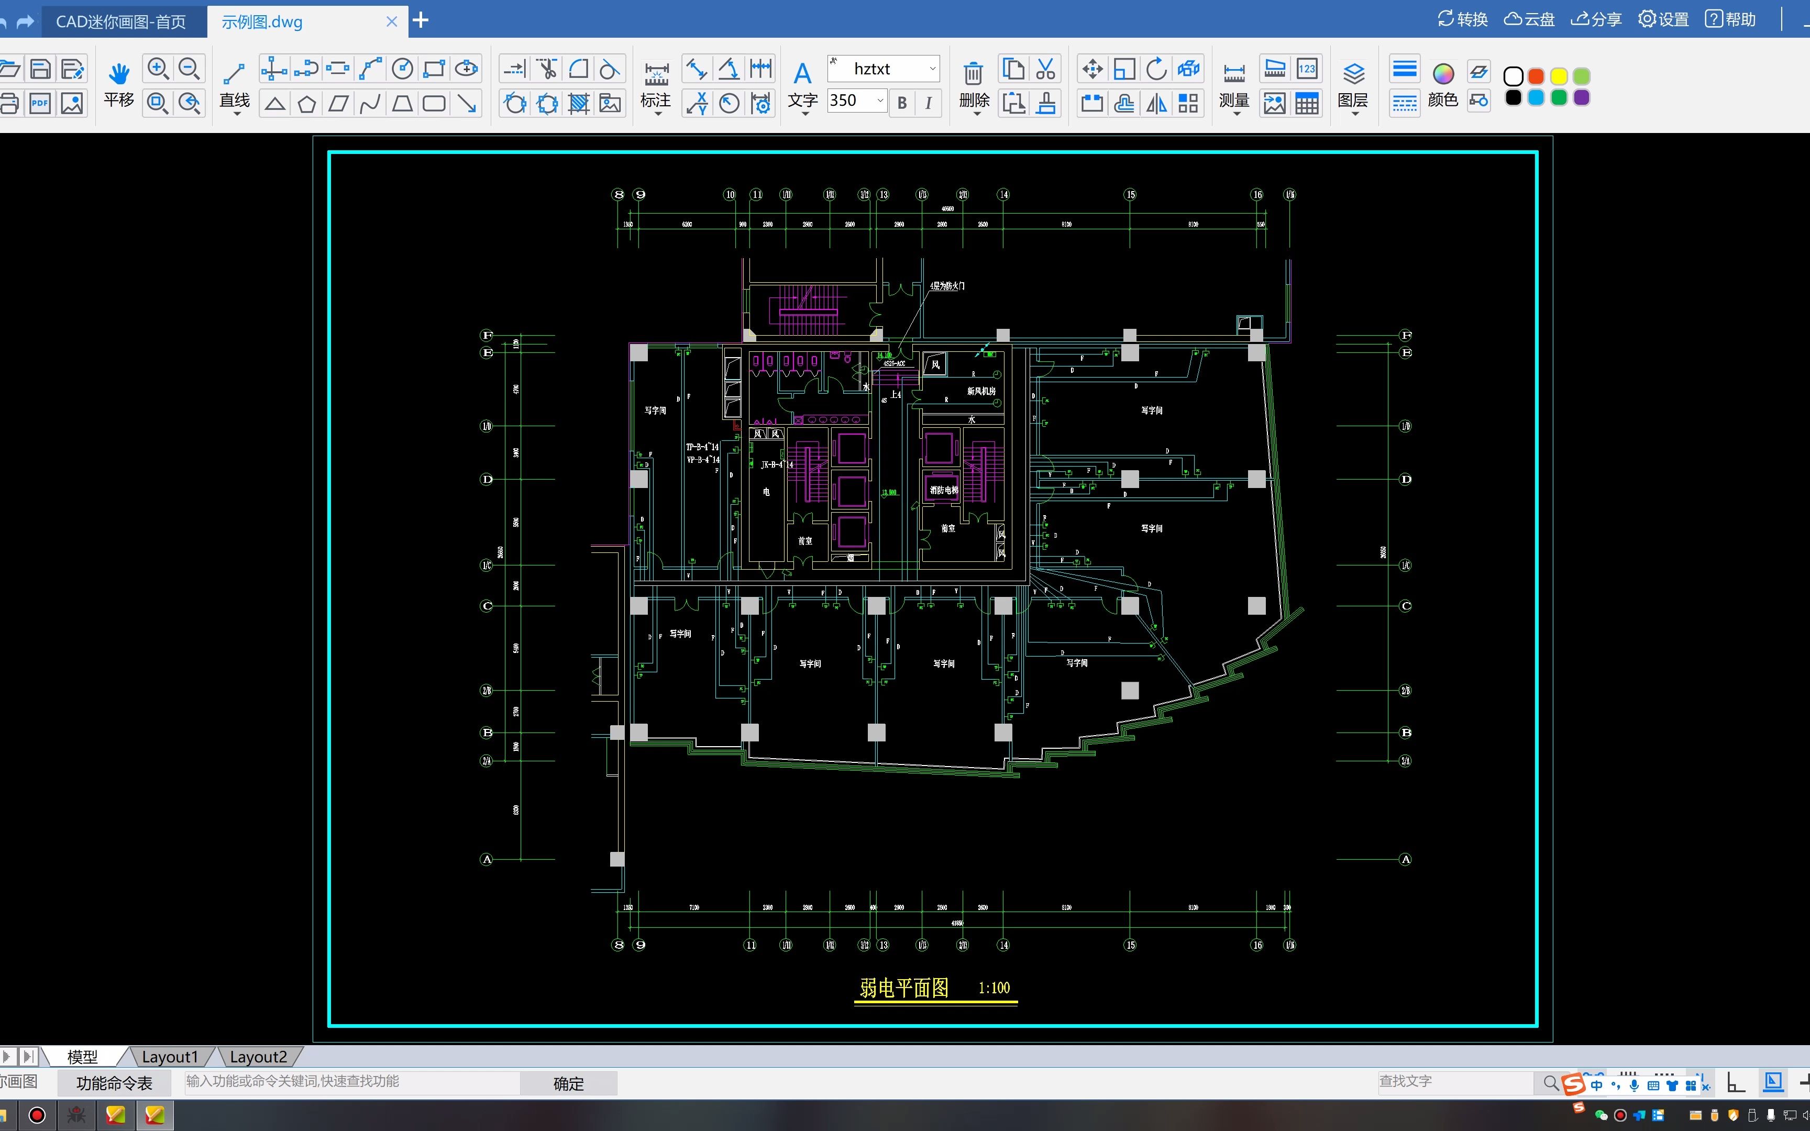Open the 功能命令表 command list
Image resolution: width=1810 pixels, height=1131 pixels.
coord(114,1083)
